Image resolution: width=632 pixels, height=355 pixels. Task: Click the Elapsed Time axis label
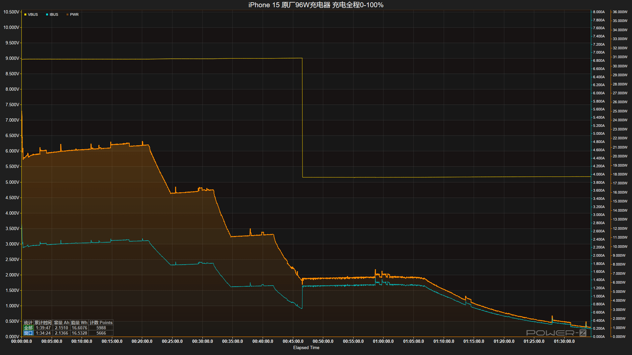pyautogui.click(x=306, y=347)
